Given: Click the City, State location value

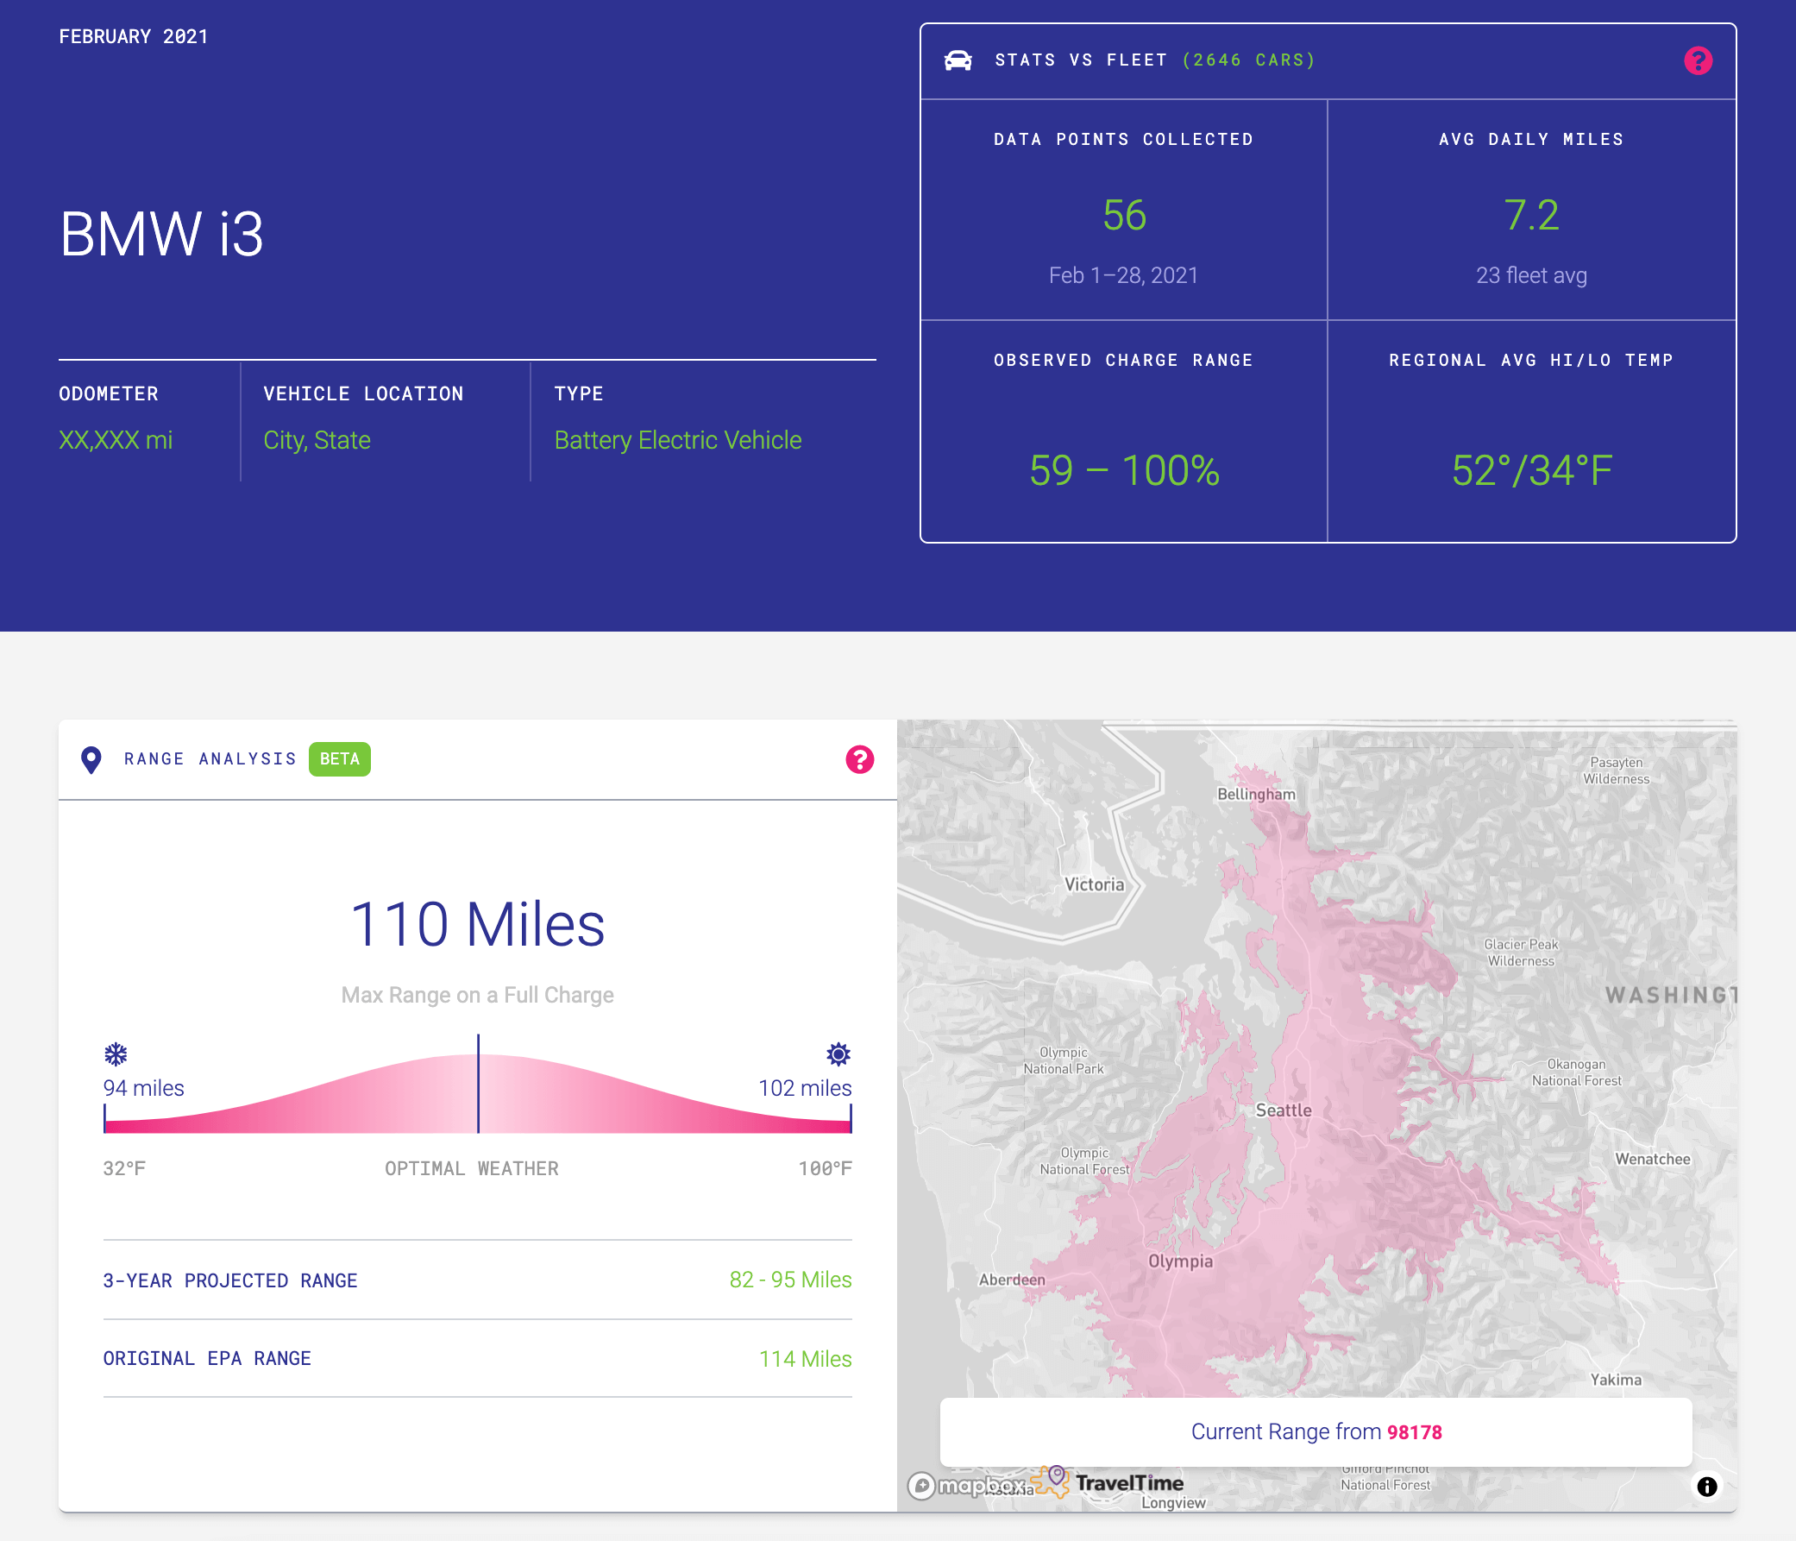Looking at the screenshot, I should (317, 441).
